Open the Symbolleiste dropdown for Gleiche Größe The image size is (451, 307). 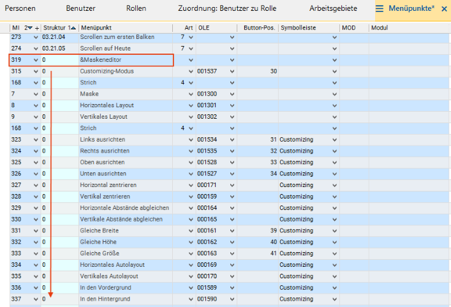tap(334, 253)
